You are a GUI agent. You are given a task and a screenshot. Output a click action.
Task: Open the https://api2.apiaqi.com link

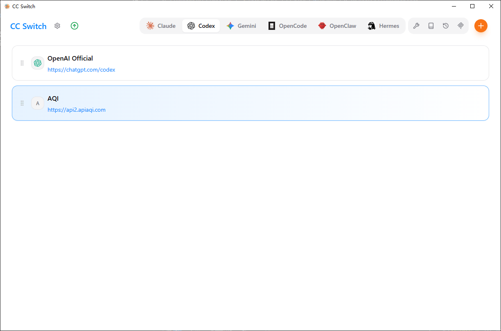(77, 110)
